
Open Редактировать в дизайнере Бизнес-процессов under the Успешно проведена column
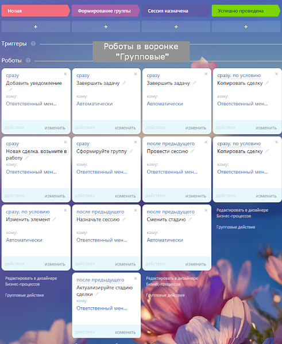pos(242,213)
